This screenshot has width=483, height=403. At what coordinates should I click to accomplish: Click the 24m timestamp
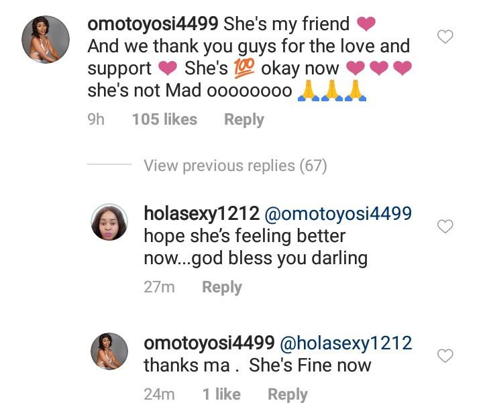159,394
